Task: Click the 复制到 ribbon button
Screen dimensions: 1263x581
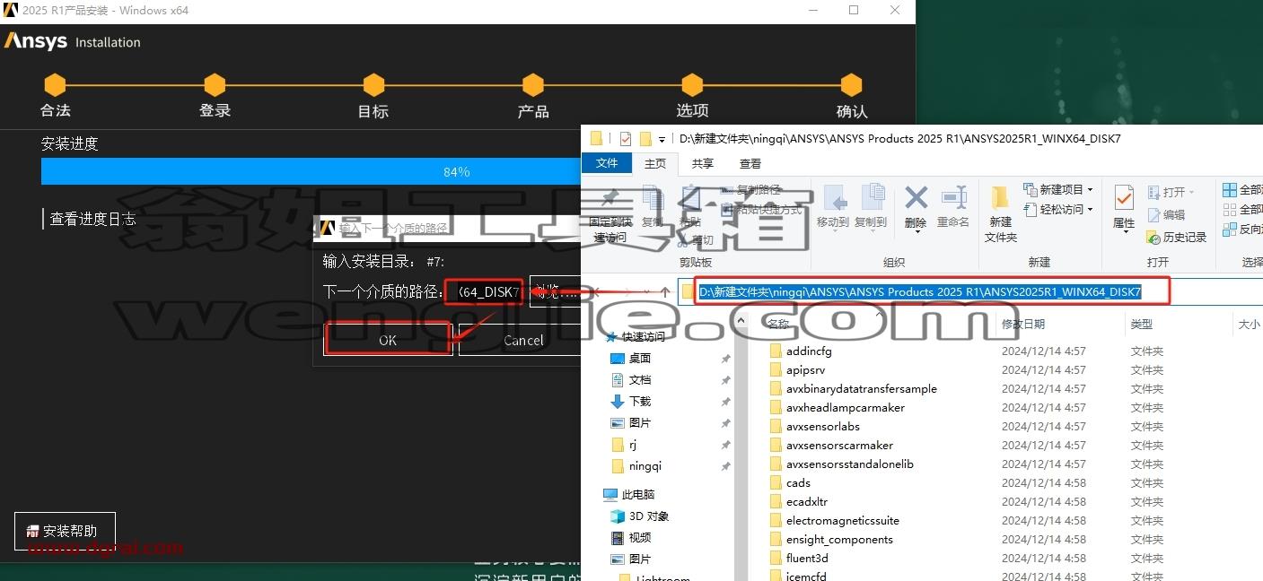Action: 871,206
